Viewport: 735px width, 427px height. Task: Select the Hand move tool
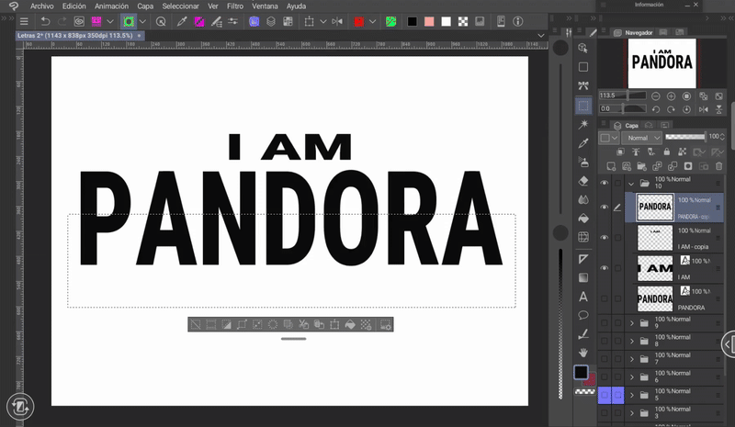coord(582,352)
